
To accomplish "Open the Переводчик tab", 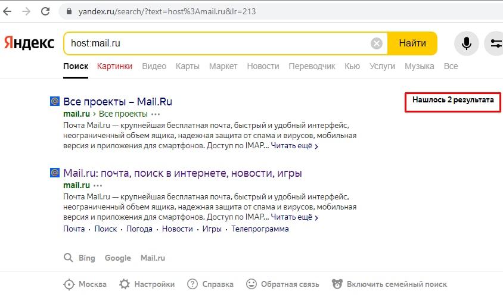I will (312, 66).
